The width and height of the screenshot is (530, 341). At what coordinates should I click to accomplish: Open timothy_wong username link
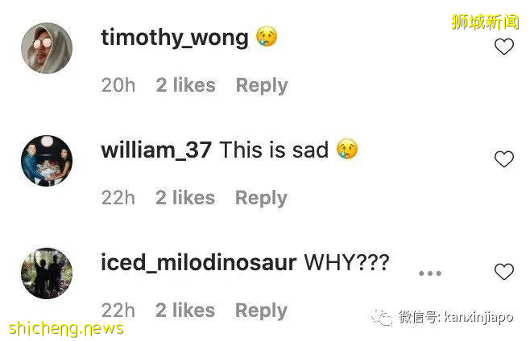click(175, 38)
